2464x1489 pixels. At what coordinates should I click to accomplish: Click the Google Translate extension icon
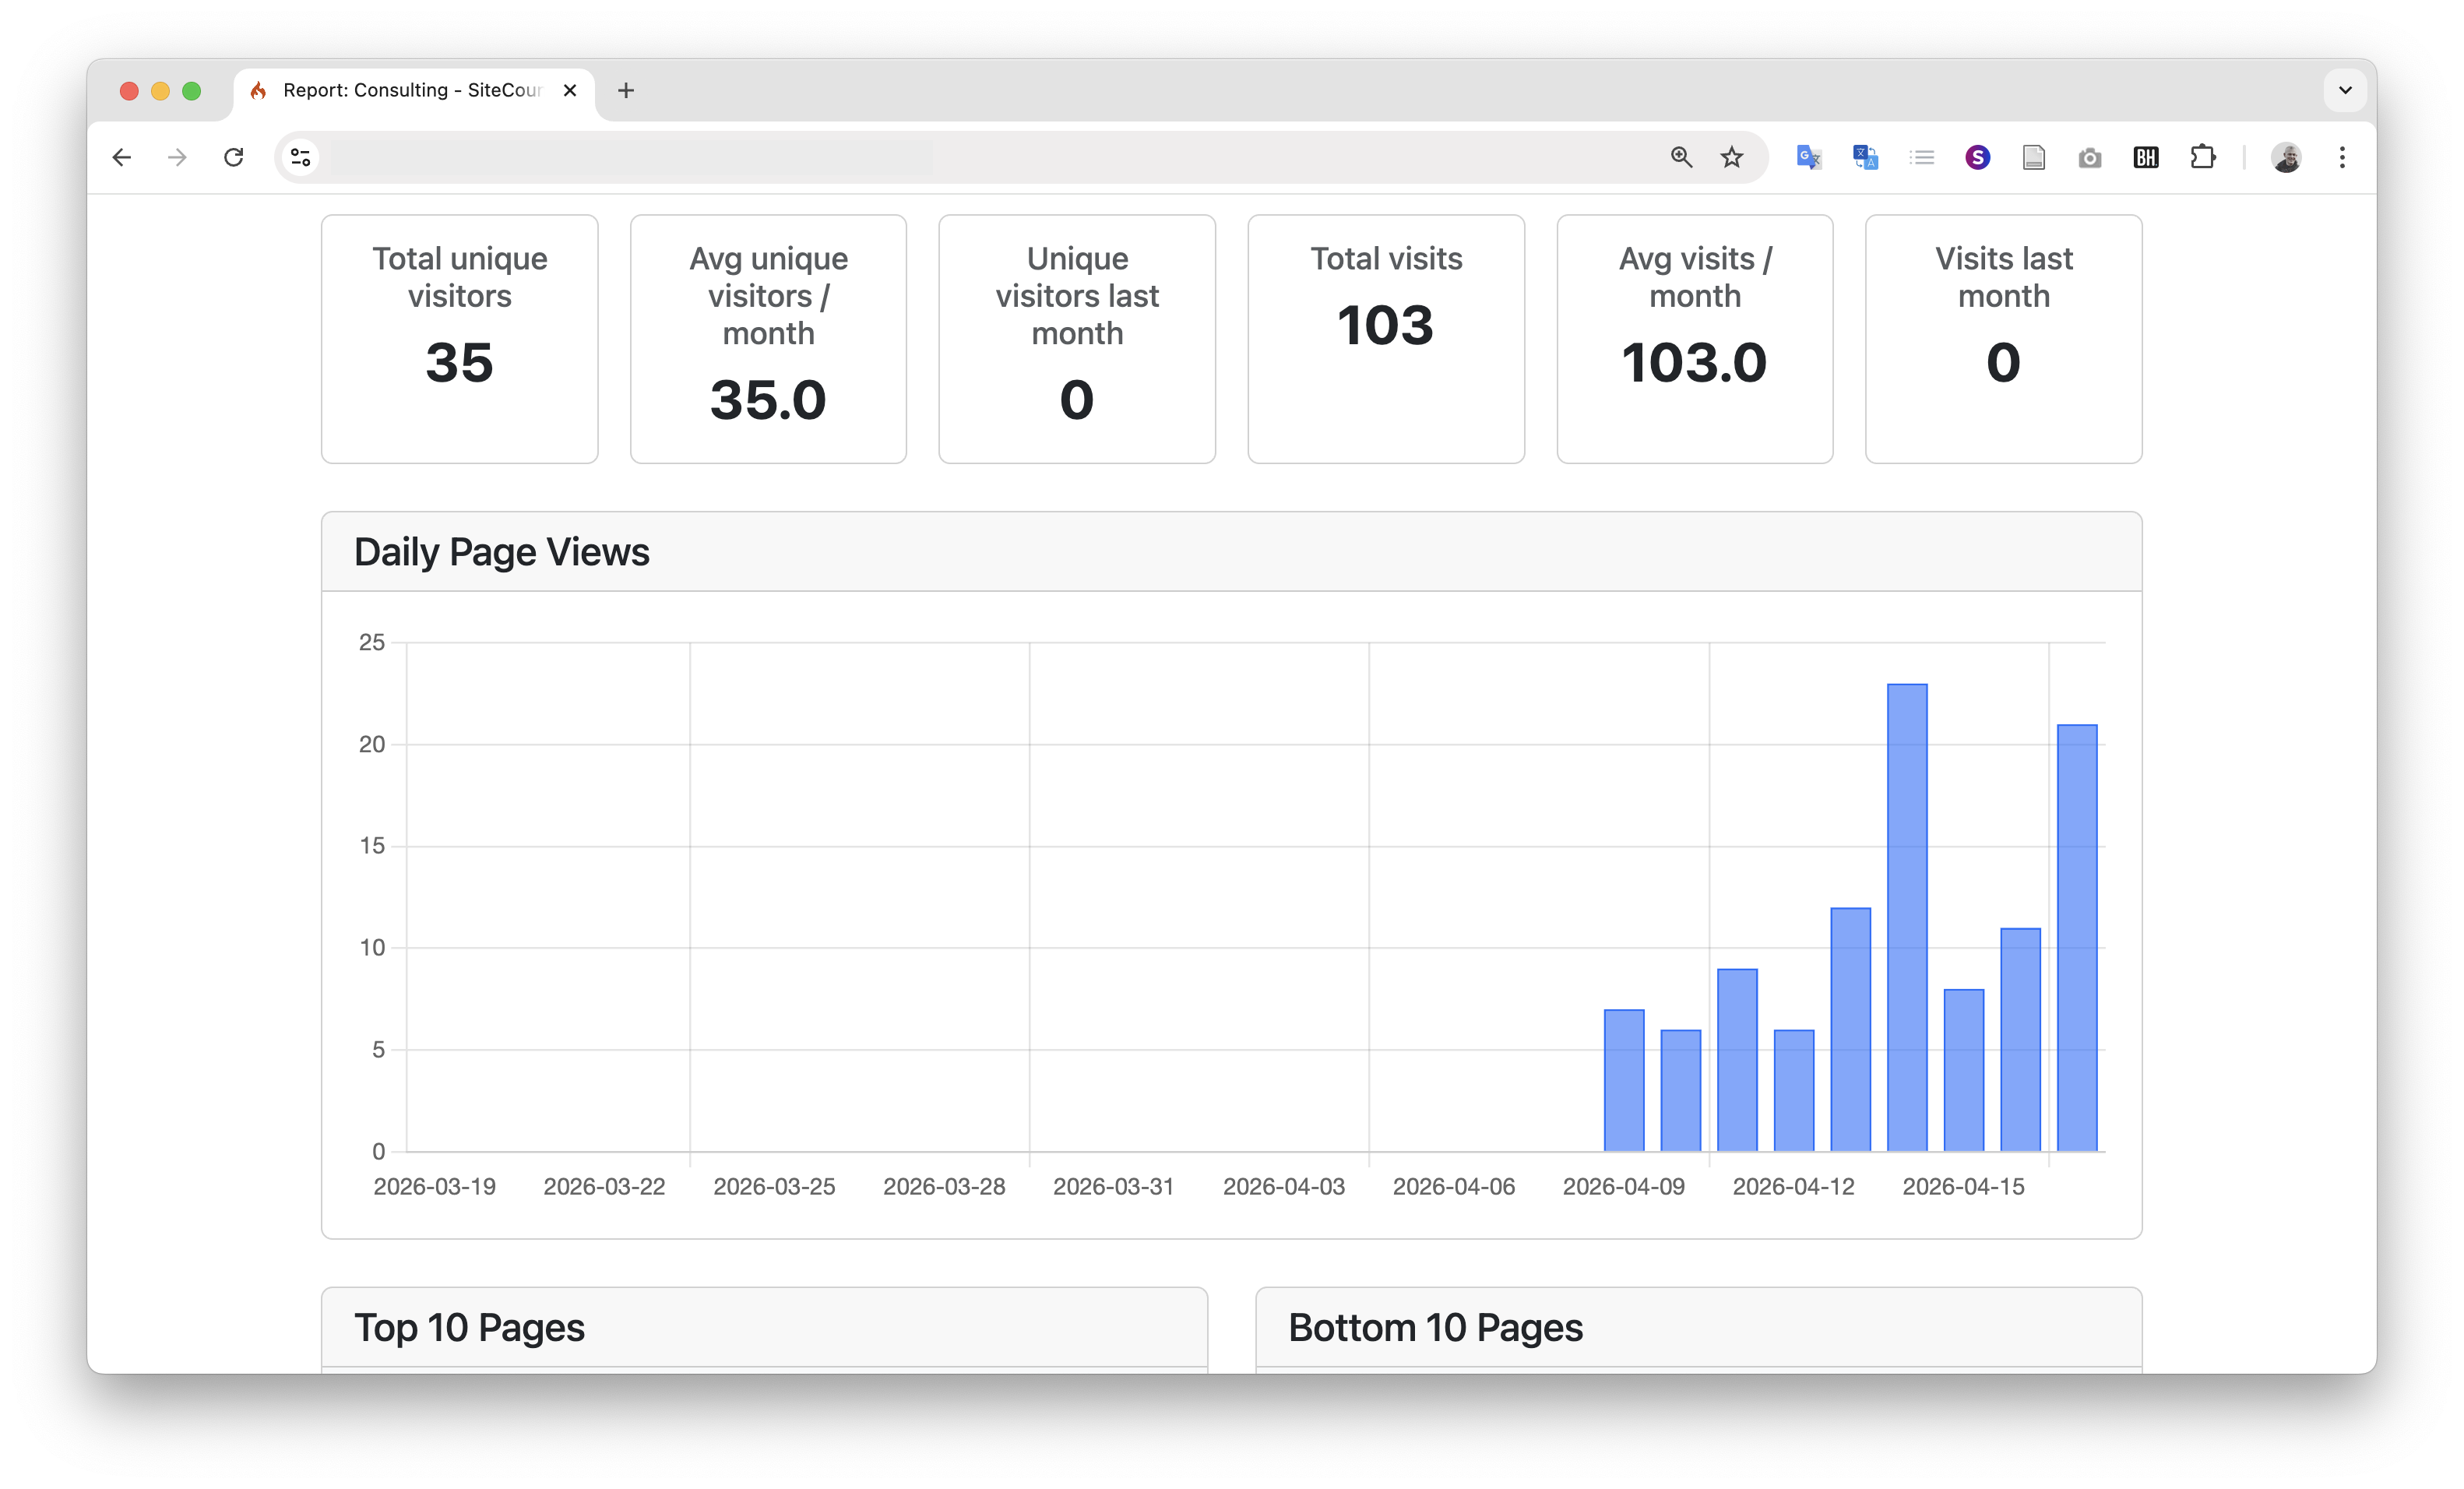1808,157
